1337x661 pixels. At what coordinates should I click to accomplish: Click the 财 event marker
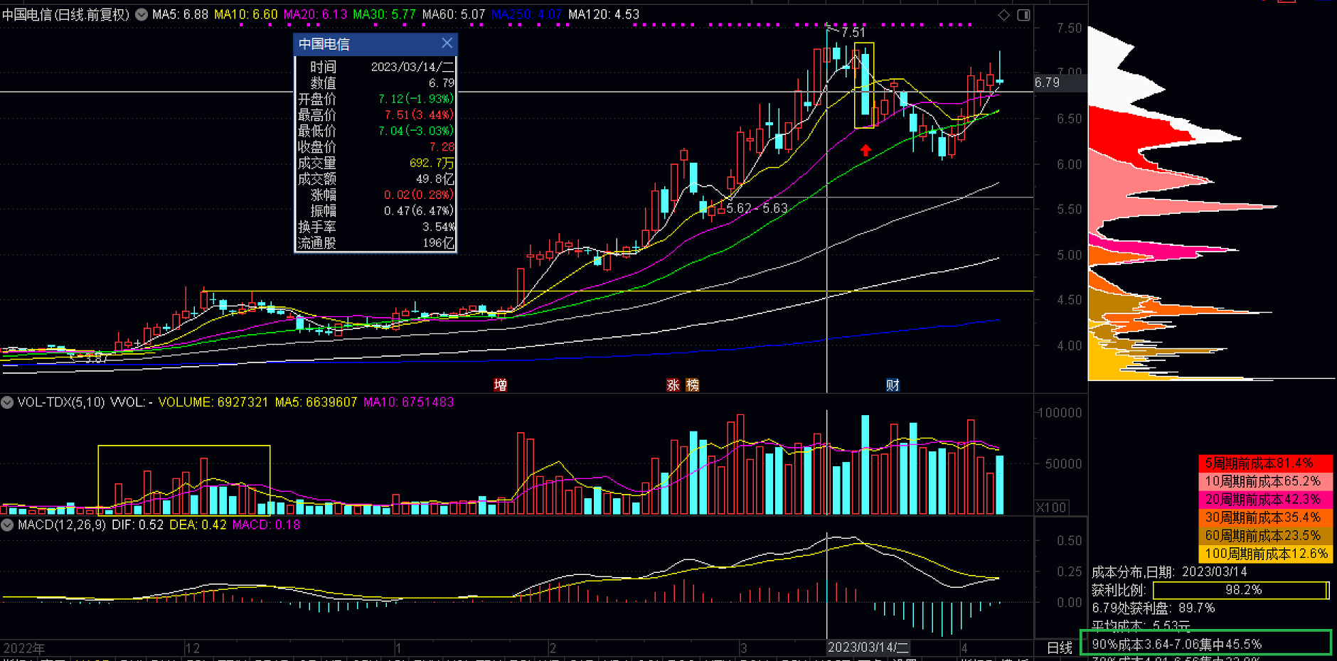(x=893, y=385)
